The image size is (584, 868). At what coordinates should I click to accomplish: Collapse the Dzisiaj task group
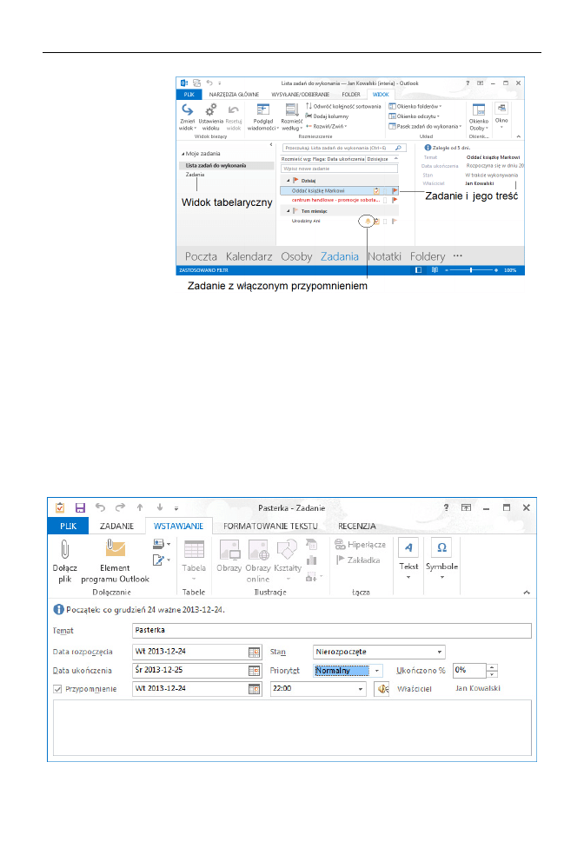pos(288,180)
